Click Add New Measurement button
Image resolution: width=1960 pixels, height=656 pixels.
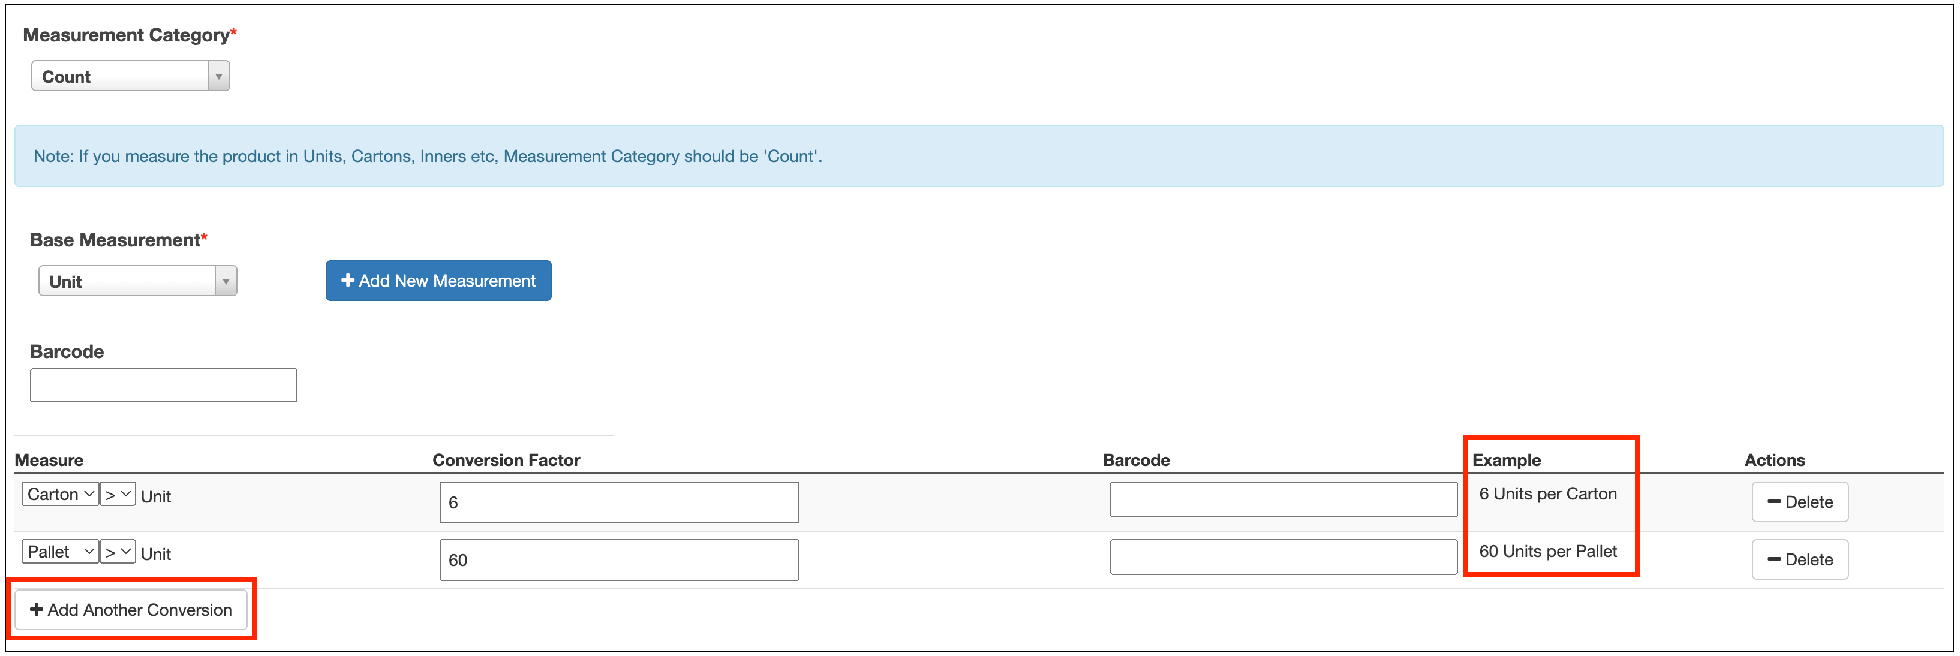coord(438,281)
